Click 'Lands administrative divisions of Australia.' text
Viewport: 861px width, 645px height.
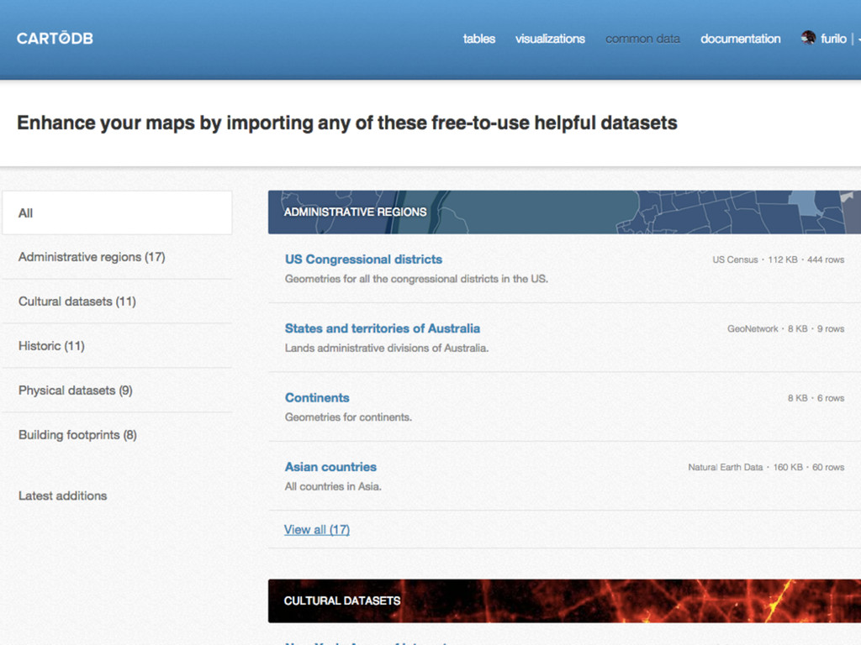click(x=387, y=348)
